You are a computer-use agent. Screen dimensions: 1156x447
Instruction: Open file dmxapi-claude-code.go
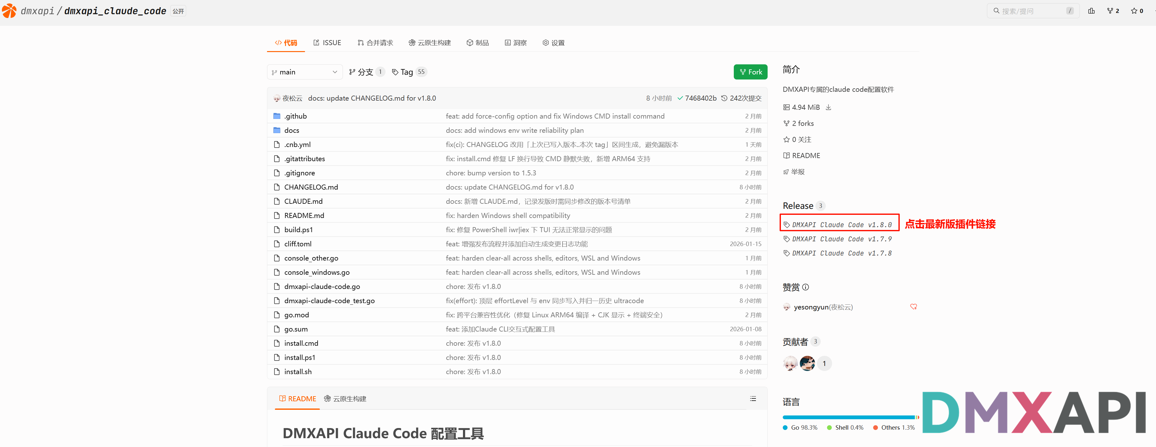(x=322, y=287)
